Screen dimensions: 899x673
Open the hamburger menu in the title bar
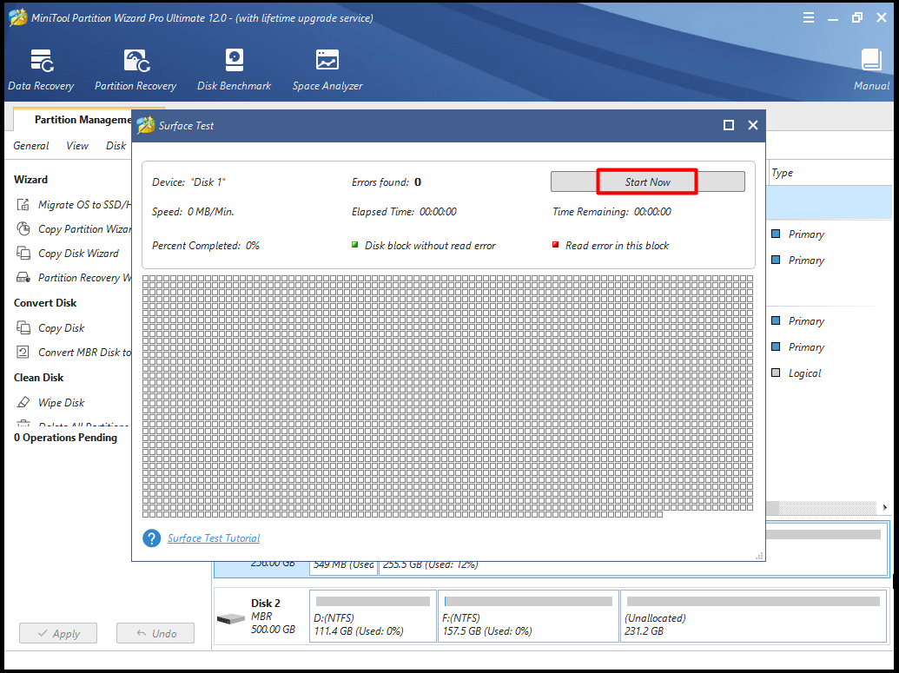pyautogui.click(x=809, y=17)
